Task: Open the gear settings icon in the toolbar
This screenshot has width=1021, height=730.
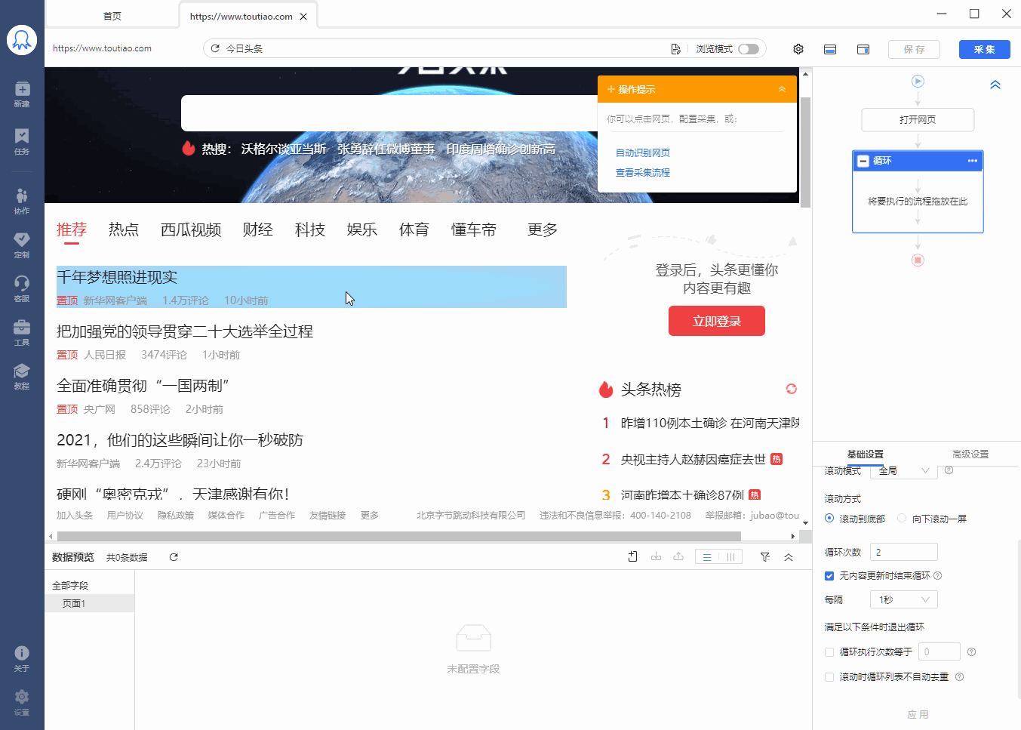Action: tap(798, 49)
